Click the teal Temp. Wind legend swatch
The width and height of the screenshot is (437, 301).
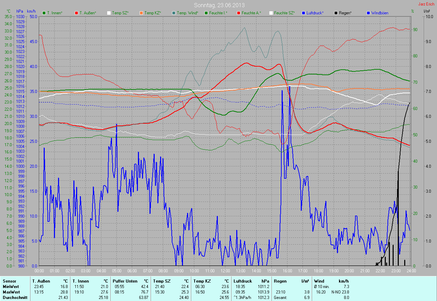174,13
